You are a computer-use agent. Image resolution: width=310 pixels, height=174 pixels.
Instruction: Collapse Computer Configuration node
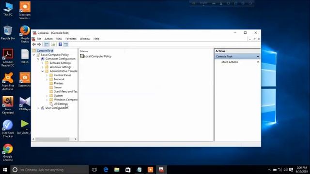(x=38, y=59)
